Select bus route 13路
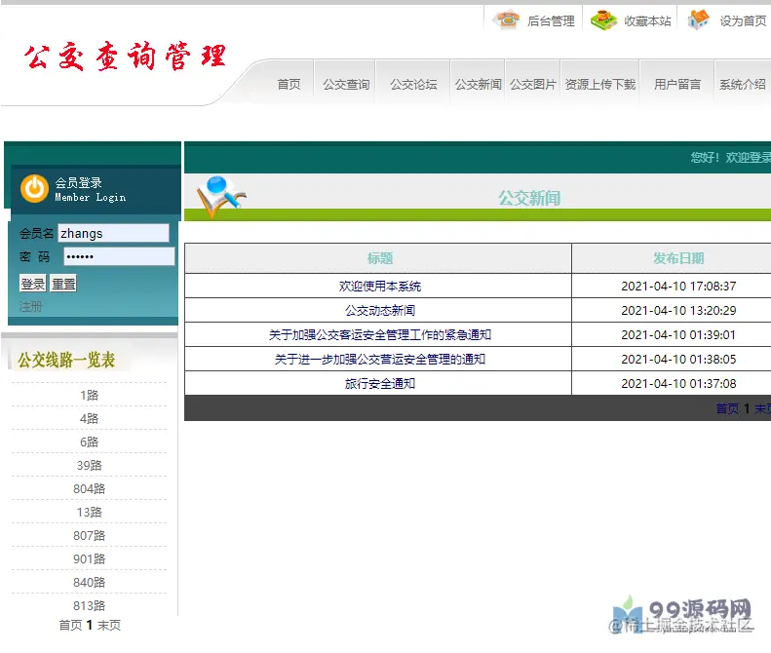 coord(89,513)
